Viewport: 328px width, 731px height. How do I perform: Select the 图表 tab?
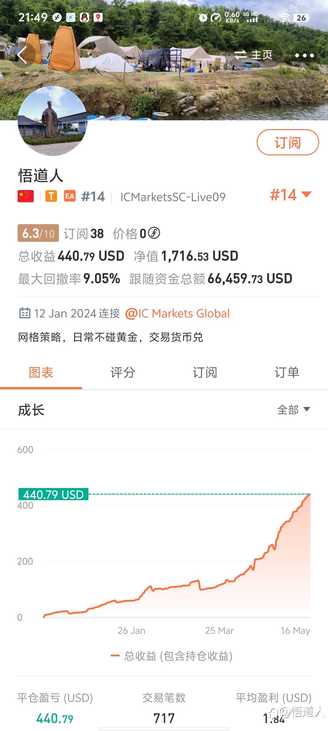coord(41,373)
